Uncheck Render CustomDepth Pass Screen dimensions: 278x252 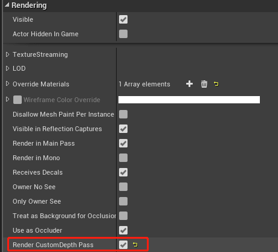[x=123, y=245]
